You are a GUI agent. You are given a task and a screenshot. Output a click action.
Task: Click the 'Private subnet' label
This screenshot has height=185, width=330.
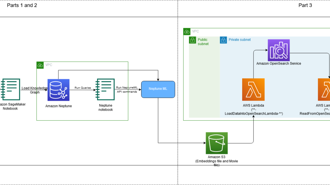click(240, 40)
